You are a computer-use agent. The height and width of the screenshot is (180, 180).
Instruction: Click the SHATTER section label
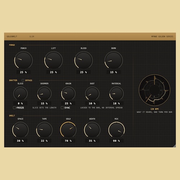coord(13,80)
